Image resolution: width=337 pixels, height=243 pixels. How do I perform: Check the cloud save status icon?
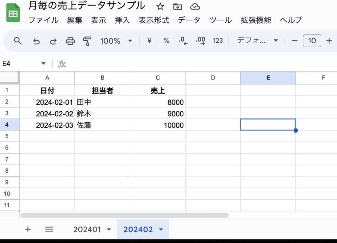click(195, 7)
